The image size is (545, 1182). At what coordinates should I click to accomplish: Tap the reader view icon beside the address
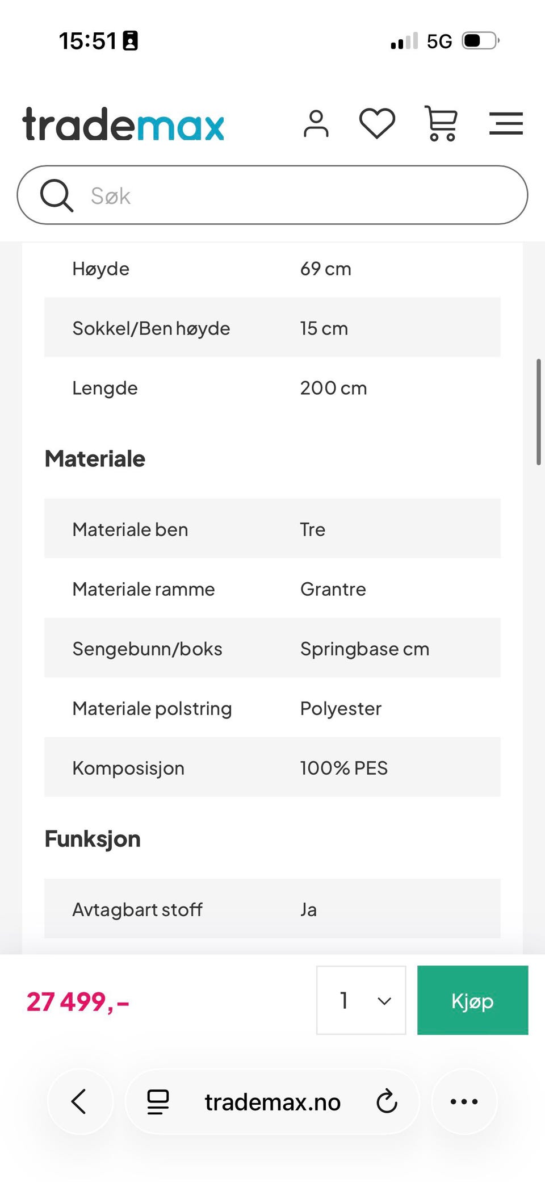coord(158,1101)
